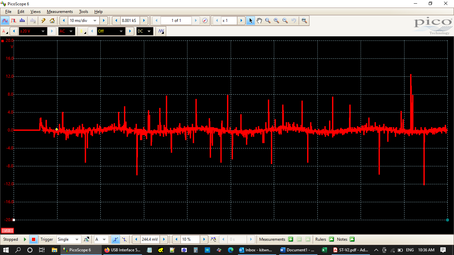Select Persistence mode icon
Viewport: 454px width, 255px height.
coord(14,21)
